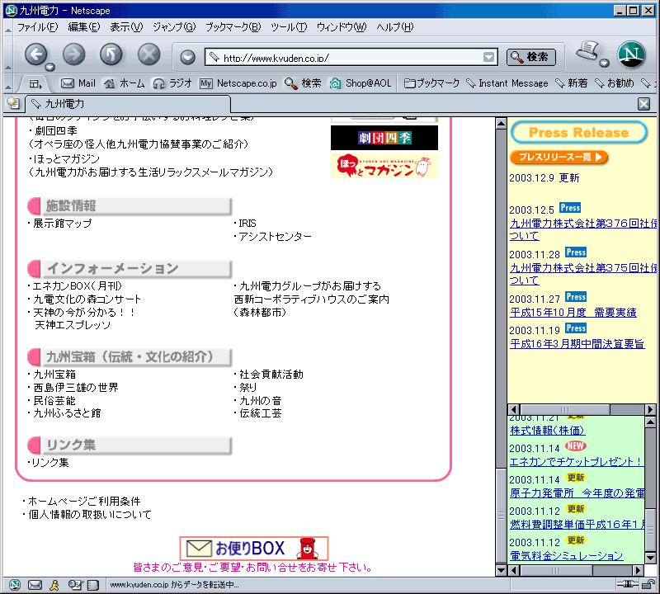Launch Instant Messenger running-man icon in status bar
Viewport: 660px width, 594px height.
pos(54,584)
